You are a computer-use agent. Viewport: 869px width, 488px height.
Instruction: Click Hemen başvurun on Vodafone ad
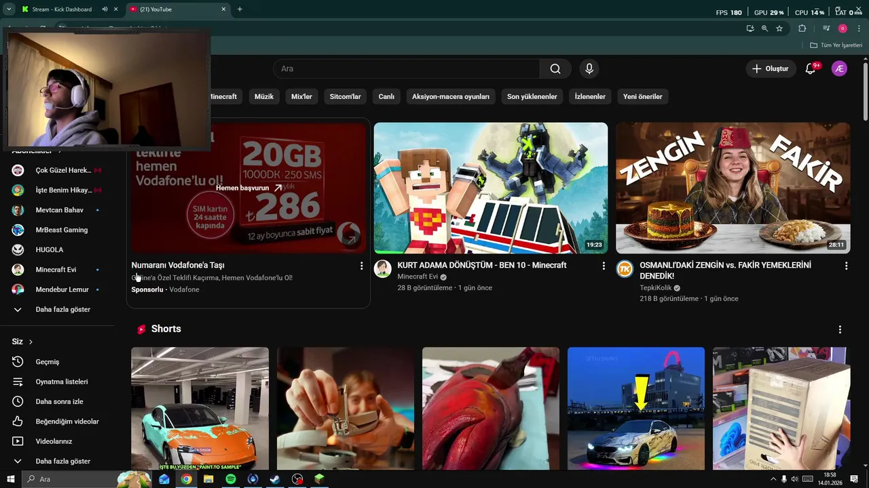[248, 188]
